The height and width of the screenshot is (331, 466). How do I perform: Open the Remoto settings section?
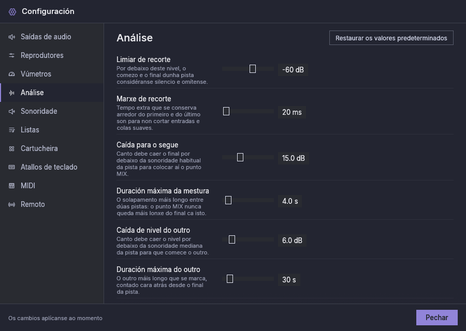[x=52, y=204]
